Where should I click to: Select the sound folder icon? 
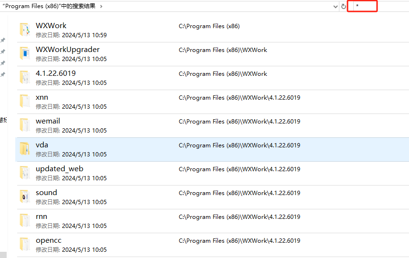pos(25,196)
